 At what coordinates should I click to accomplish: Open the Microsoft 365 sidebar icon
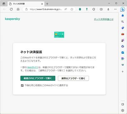pyautogui.click(x=123, y=46)
